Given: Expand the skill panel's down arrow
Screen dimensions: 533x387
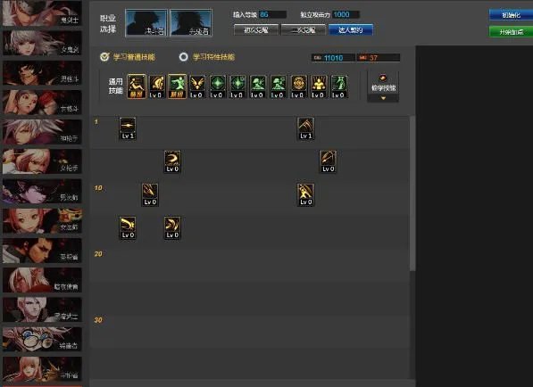Looking at the screenshot, I should click(383, 98).
